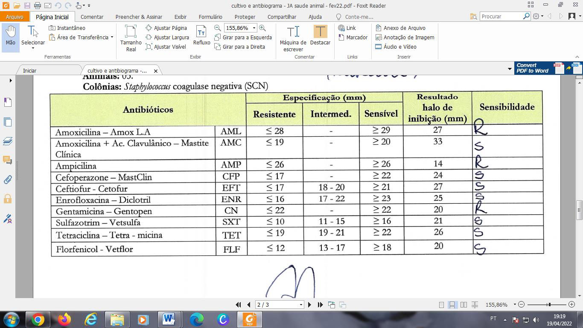Viewport: 583px width, 328px height.
Task: Switch to Proteger ribbon tab
Action: 245,17
